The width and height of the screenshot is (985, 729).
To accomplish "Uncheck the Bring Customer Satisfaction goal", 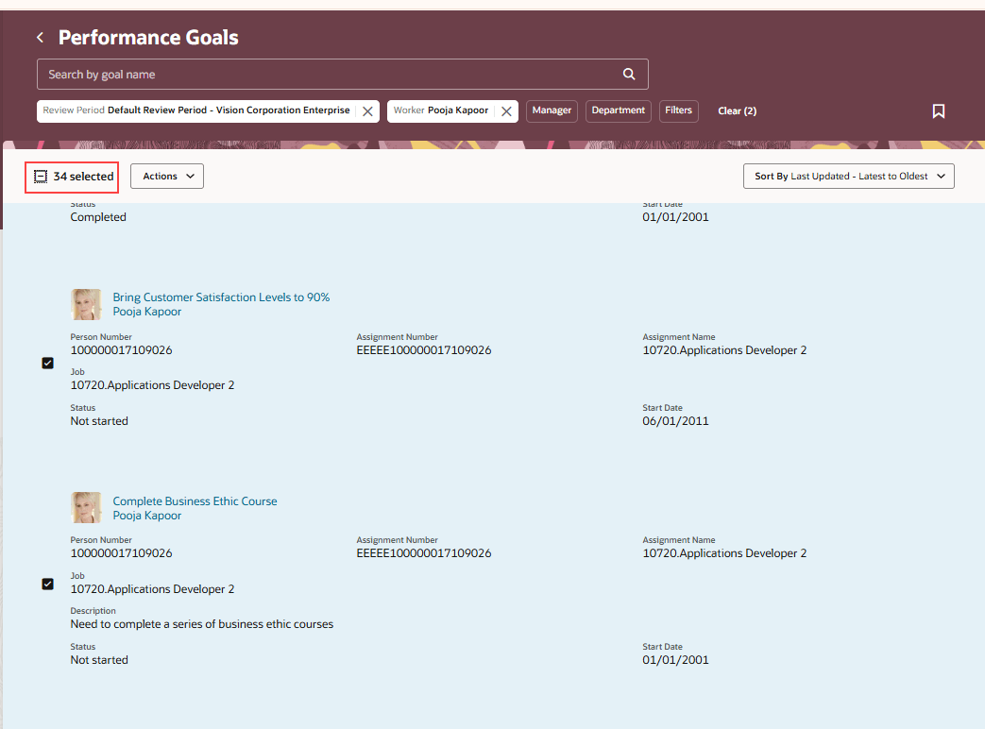I will coord(47,363).
